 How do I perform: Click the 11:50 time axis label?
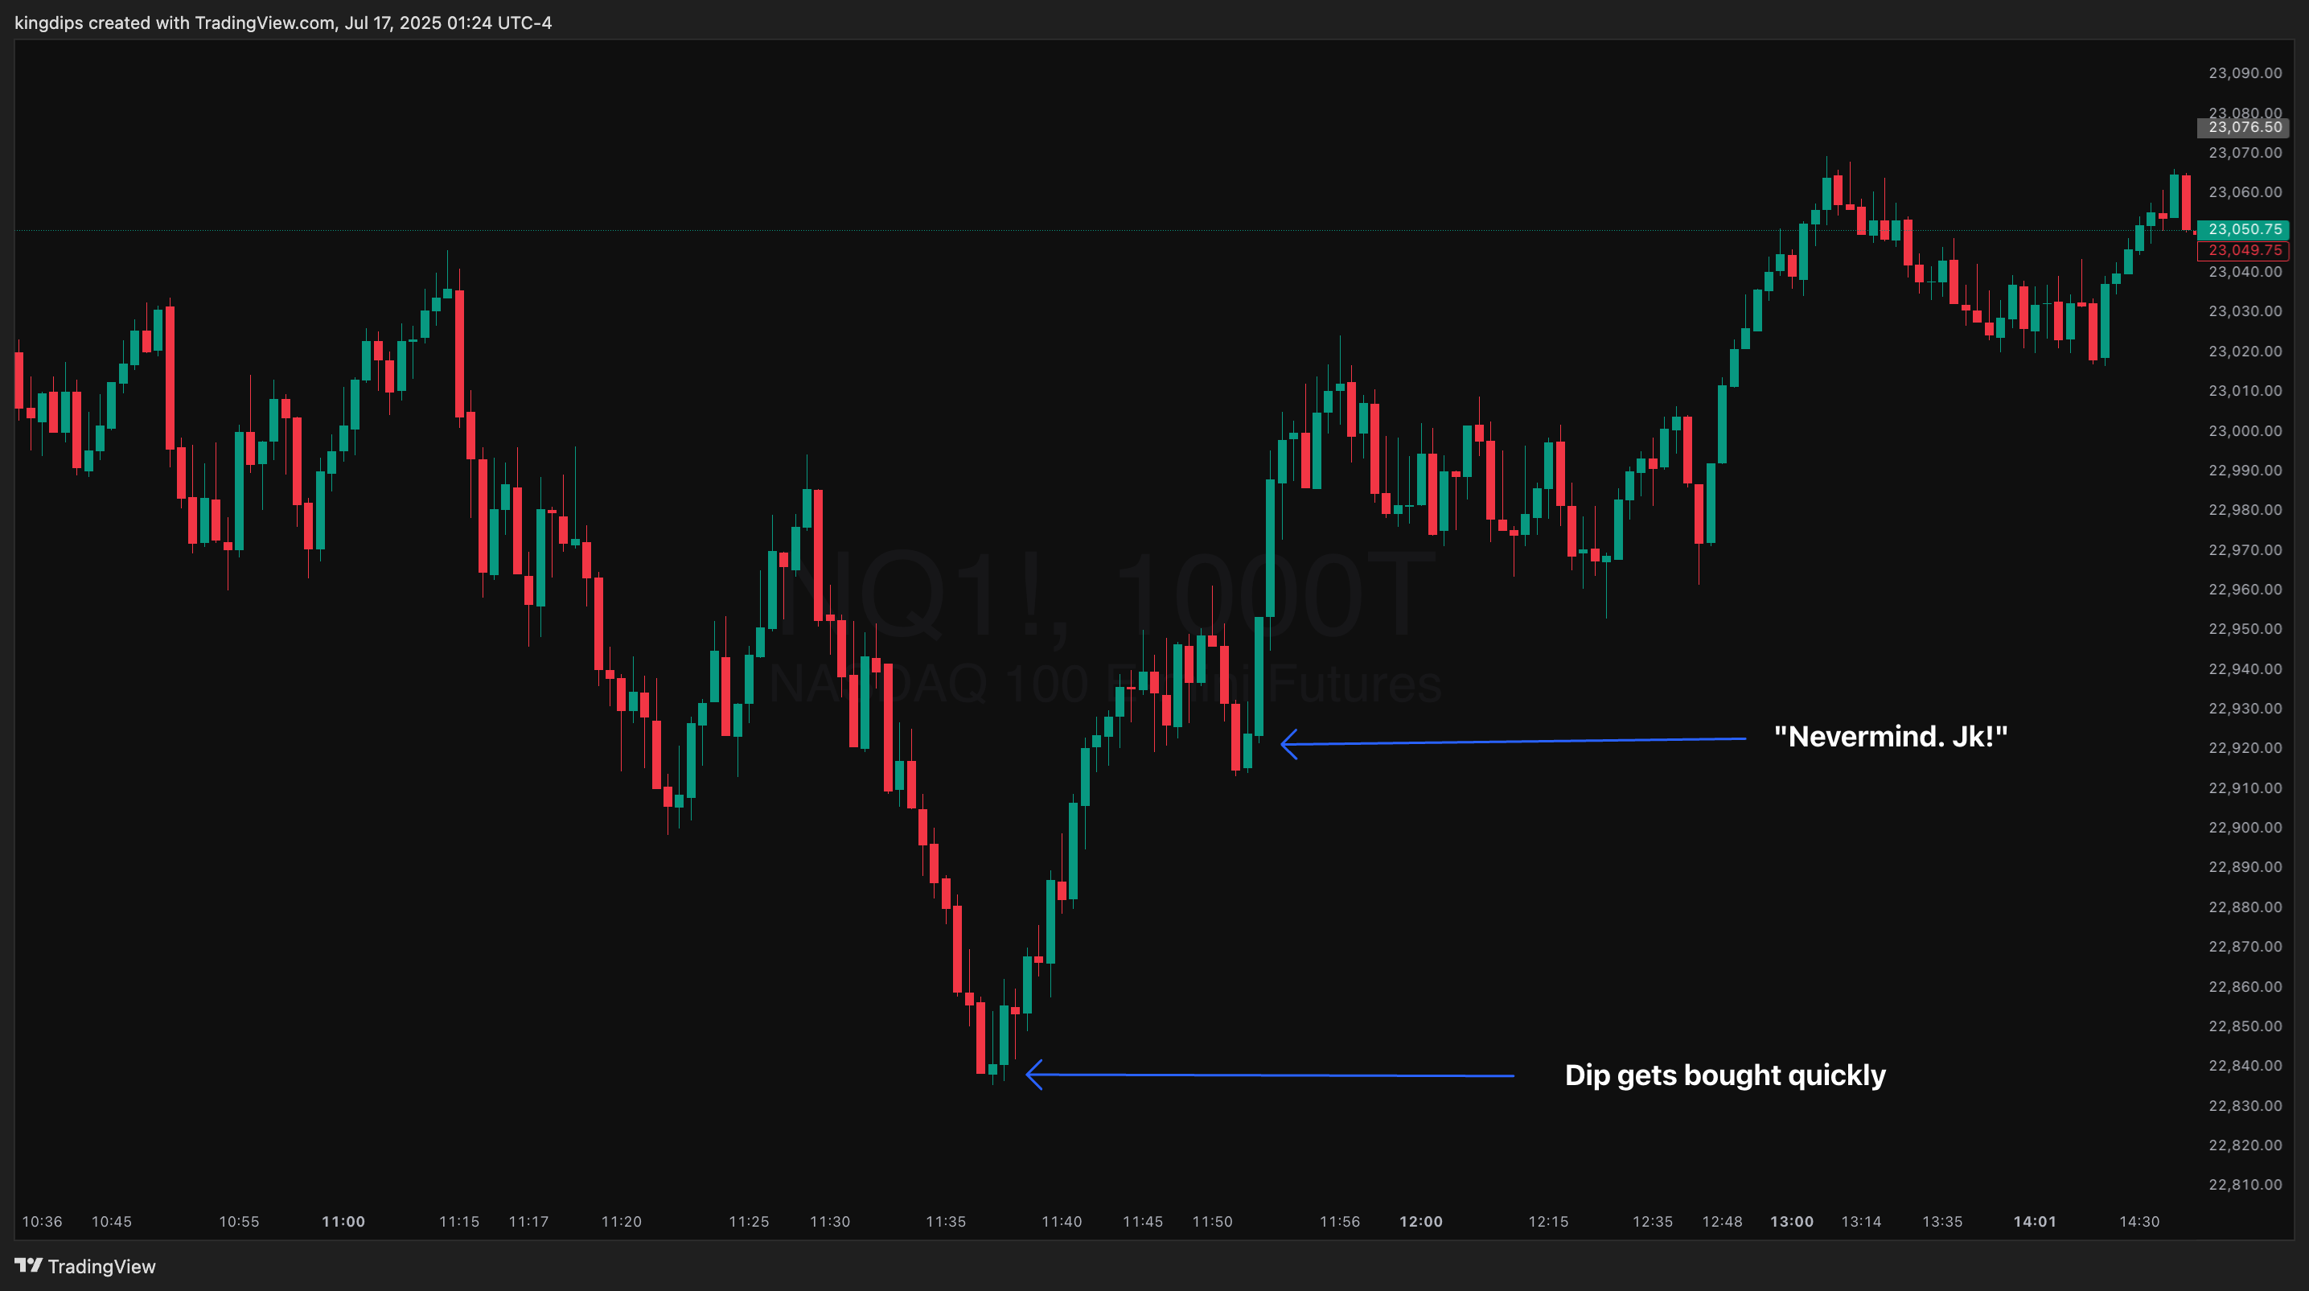tap(1212, 1221)
